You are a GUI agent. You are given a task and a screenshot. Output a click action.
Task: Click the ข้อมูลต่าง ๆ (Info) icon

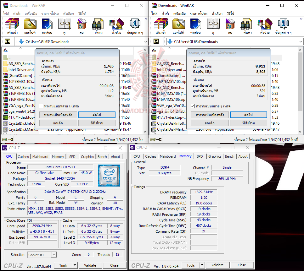pyautogui.click(x=135, y=25)
